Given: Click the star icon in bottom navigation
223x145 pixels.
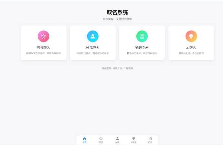Looking at the screenshot, I should (x=101, y=139).
